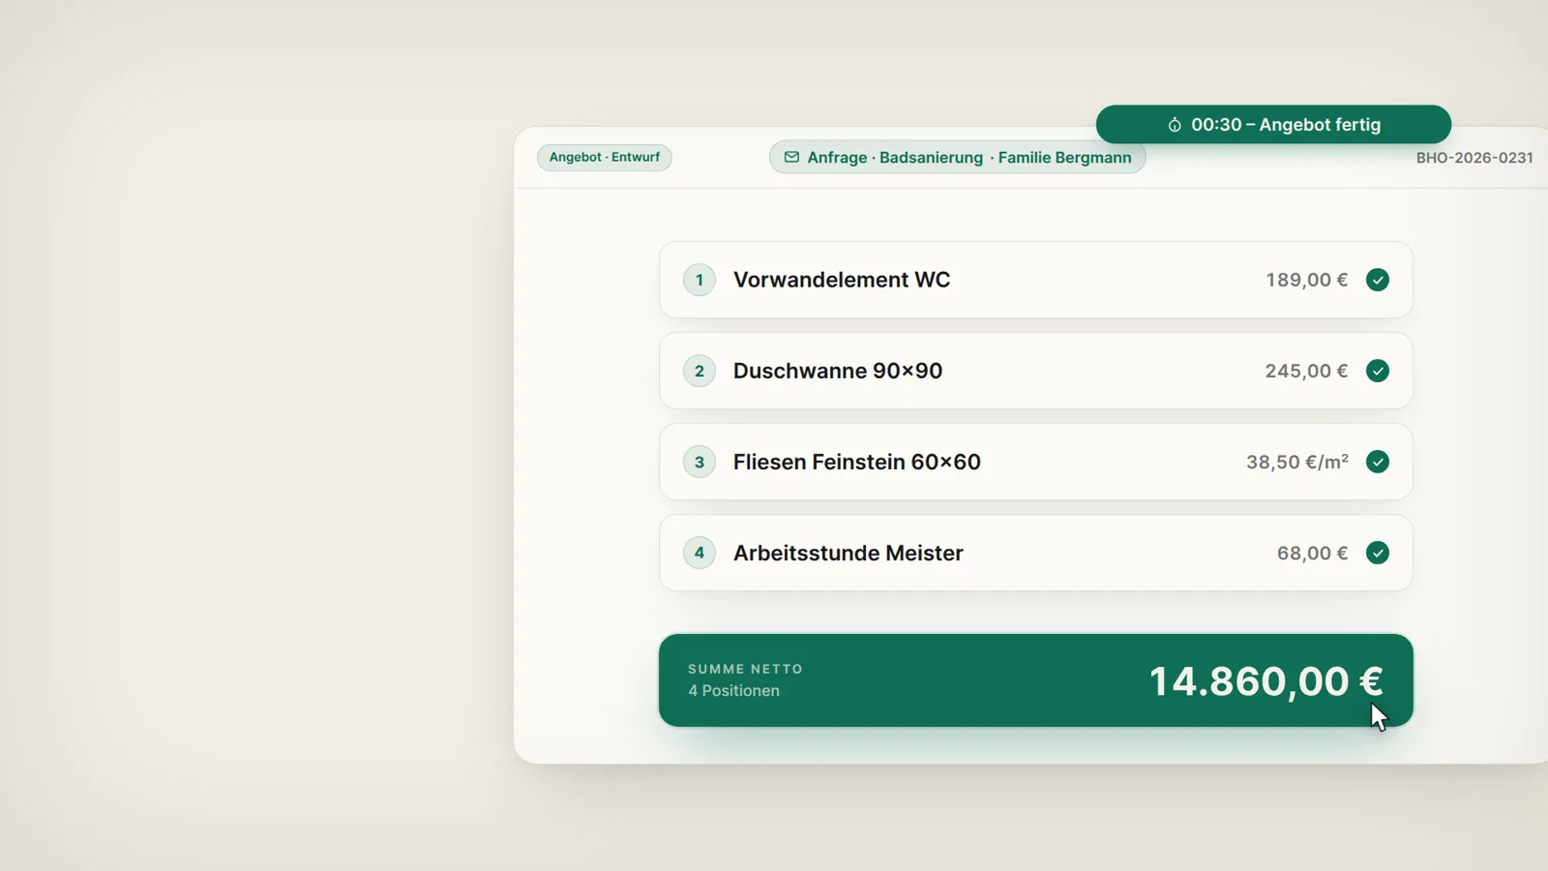Open the Anfrage Badsanierung Familie Bergmann pill
This screenshot has width=1548, height=871.
click(x=958, y=157)
